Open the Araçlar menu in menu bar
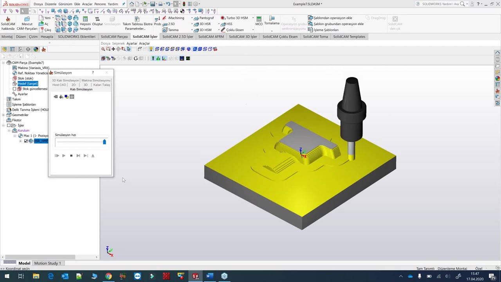Image resolution: width=501 pixels, height=282 pixels. tap(87, 4)
